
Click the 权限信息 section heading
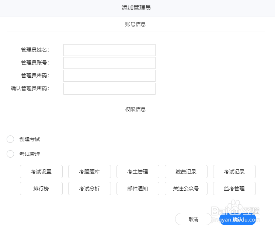click(x=135, y=109)
